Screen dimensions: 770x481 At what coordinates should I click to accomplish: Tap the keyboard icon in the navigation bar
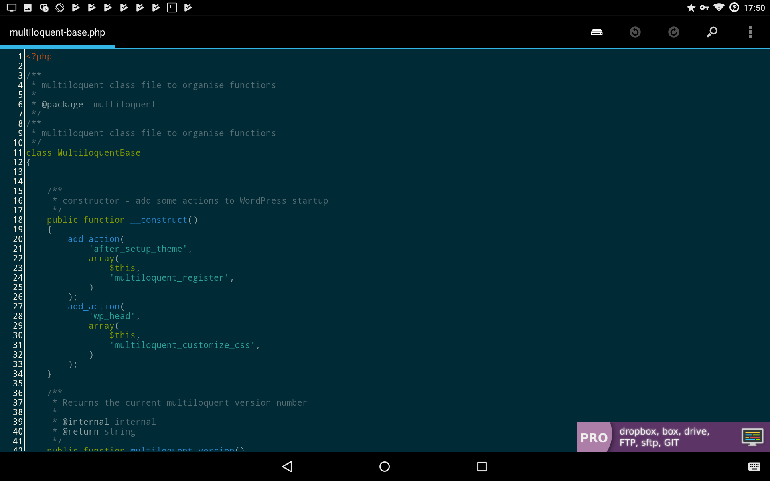754,467
